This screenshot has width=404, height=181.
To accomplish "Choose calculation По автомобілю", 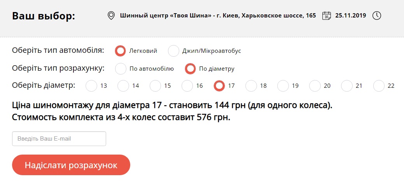I will pyautogui.click(x=121, y=69).
